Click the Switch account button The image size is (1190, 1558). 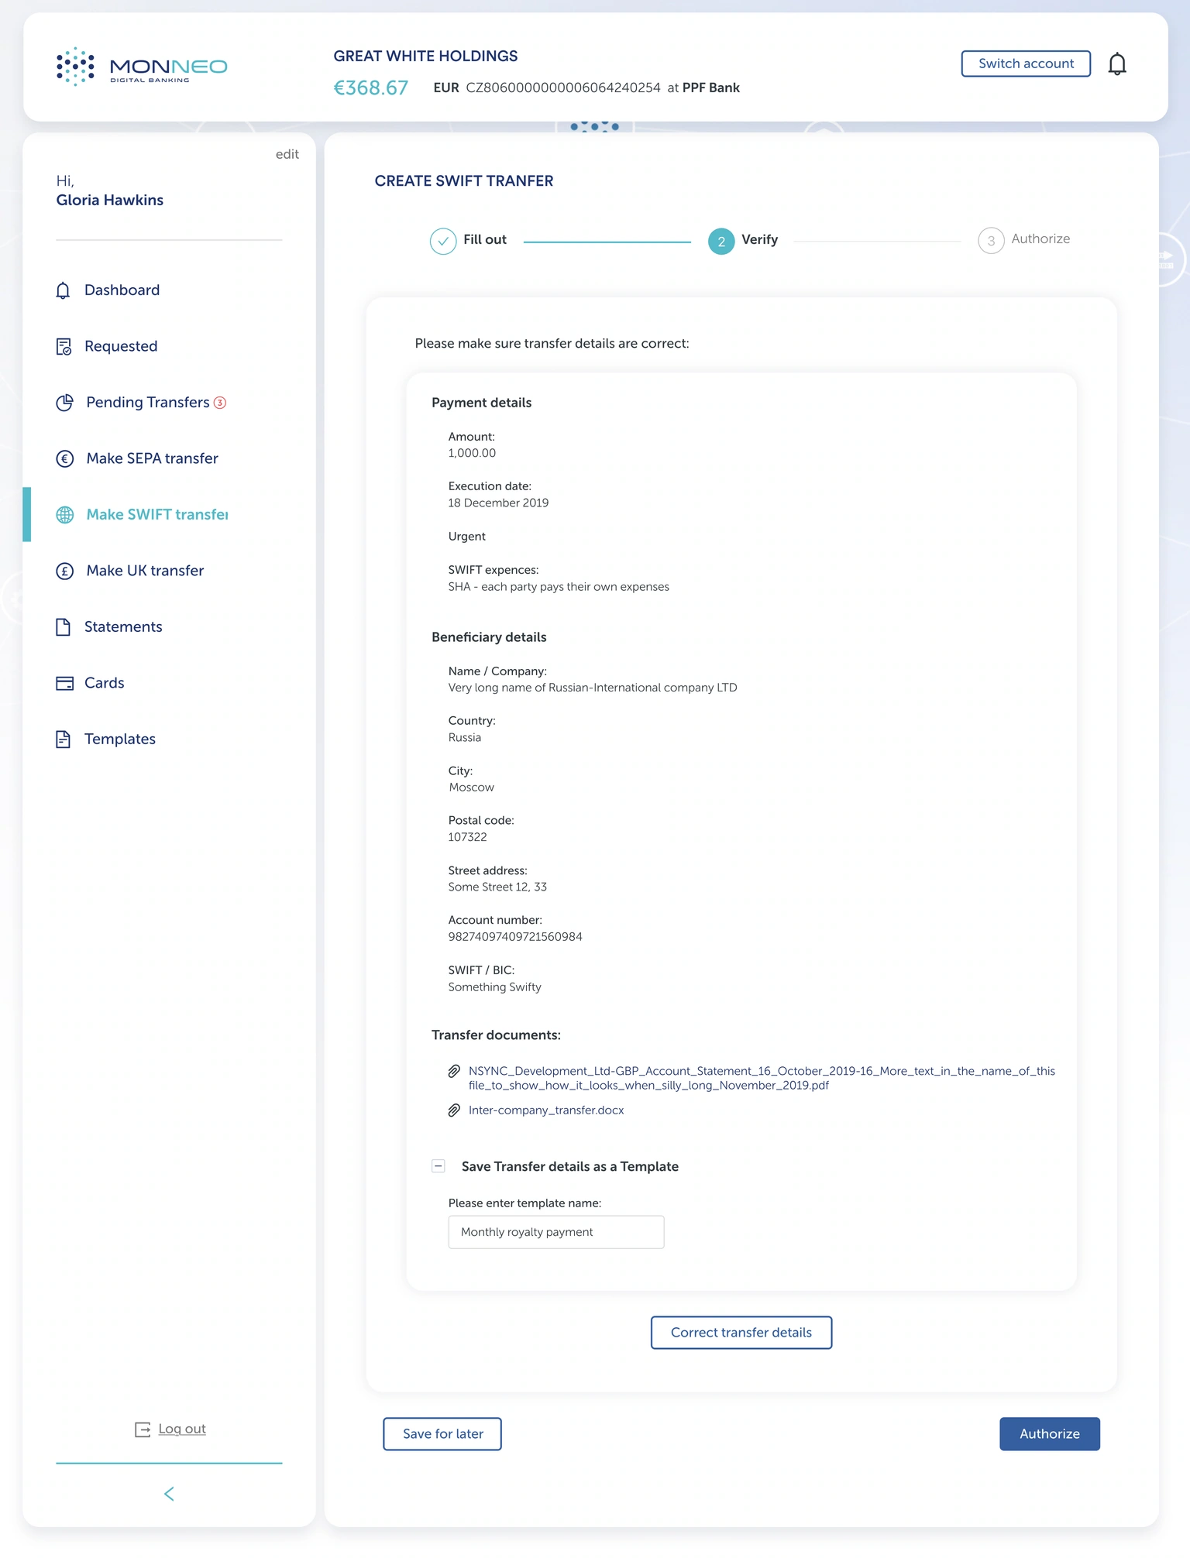(1026, 63)
